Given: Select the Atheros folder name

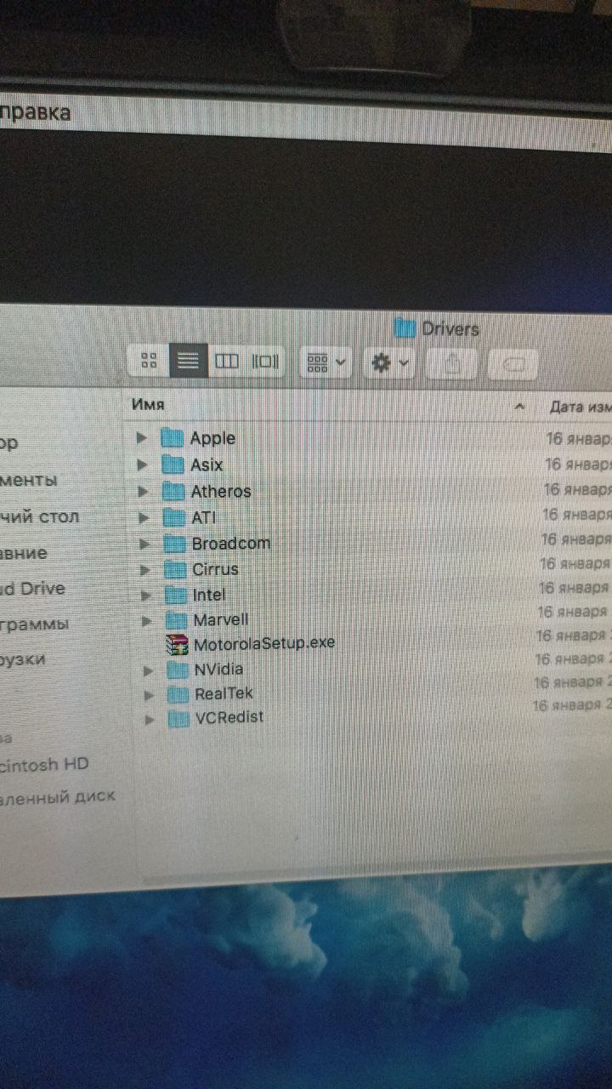Looking at the screenshot, I should [x=221, y=491].
